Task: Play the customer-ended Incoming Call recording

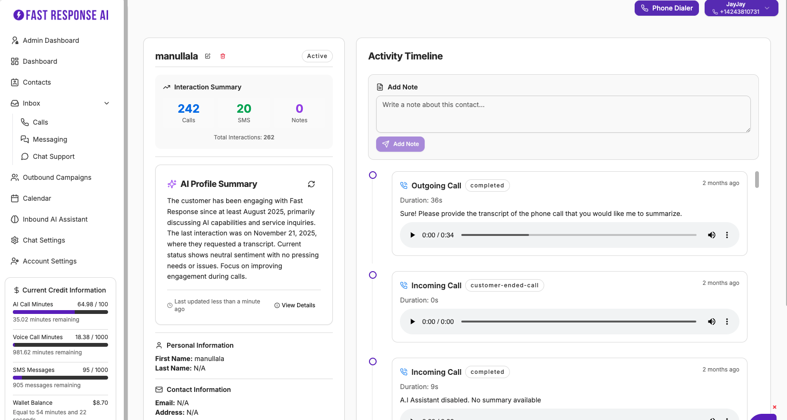Action: 412,322
